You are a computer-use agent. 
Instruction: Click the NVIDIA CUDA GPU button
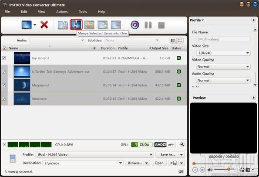(x=141, y=145)
